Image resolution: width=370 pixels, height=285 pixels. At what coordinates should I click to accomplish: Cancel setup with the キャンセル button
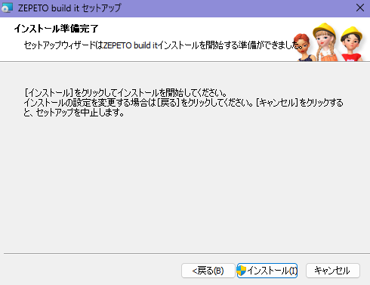[x=333, y=271]
